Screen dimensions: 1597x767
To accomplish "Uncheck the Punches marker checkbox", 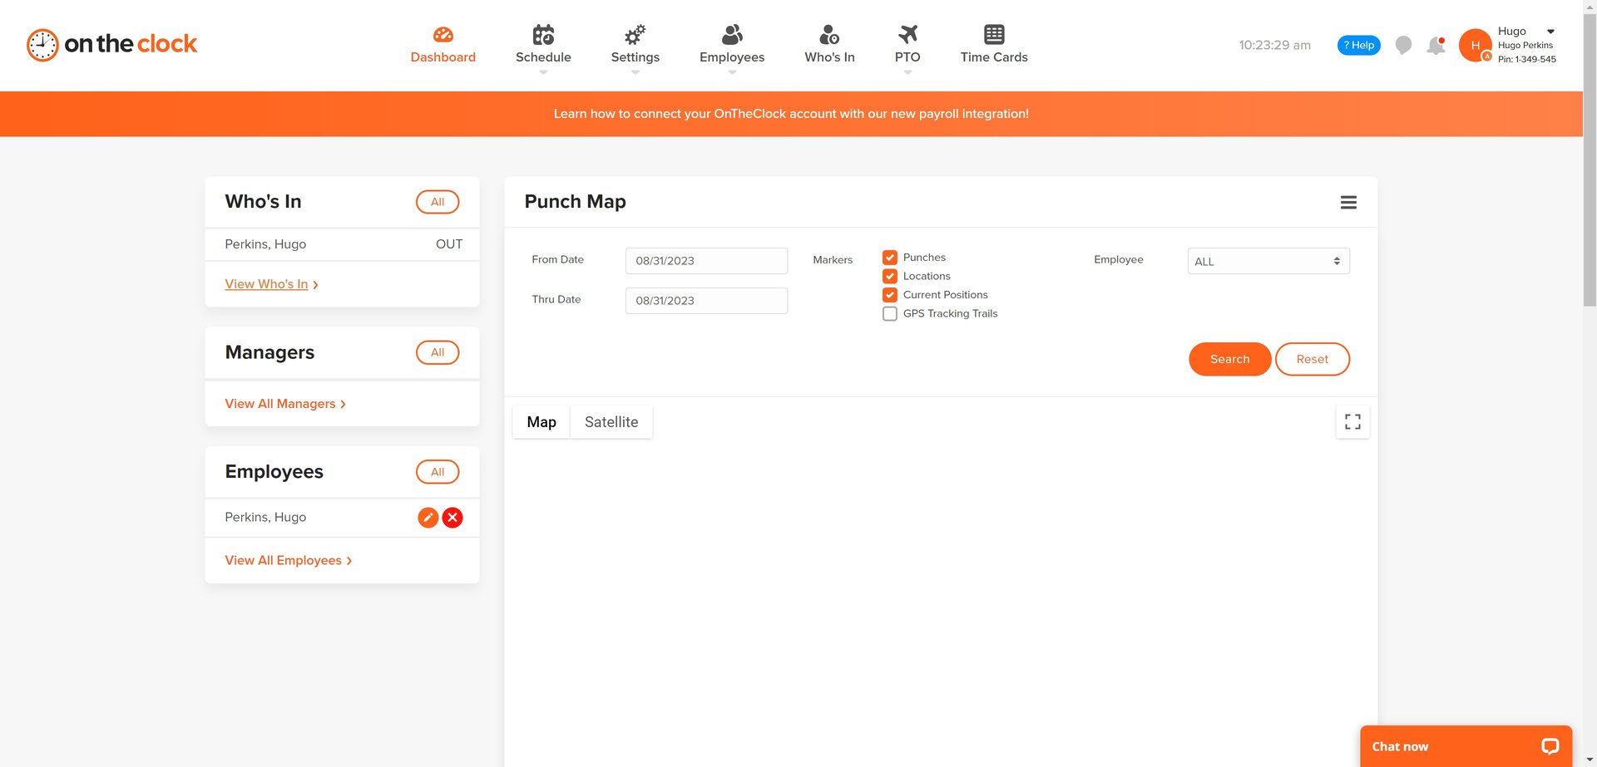I will pyautogui.click(x=890, y=258).
